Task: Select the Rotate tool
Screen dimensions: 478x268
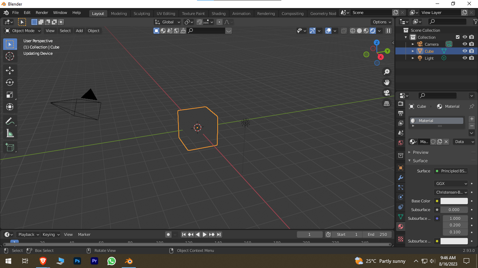Action: click(10, 82)
